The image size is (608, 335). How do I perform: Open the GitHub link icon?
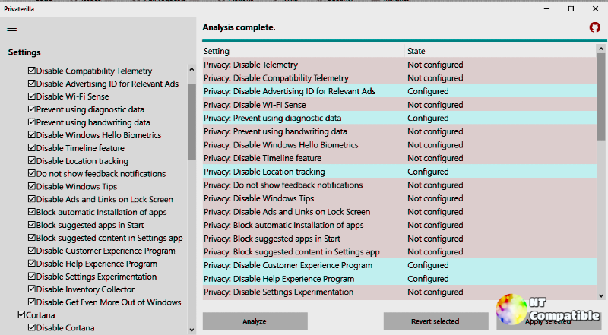tap(595, 27)
